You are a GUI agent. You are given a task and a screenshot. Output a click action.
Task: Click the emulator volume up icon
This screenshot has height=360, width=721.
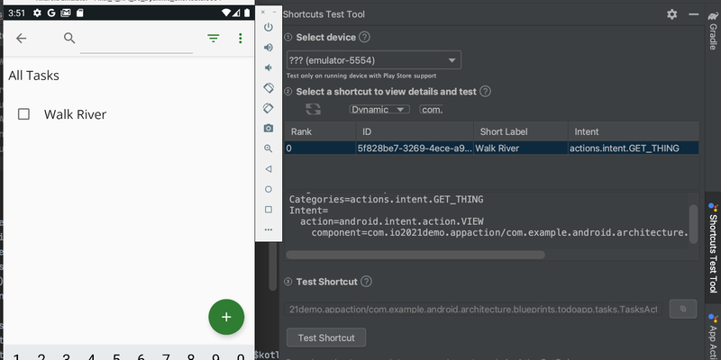(269, 48)
